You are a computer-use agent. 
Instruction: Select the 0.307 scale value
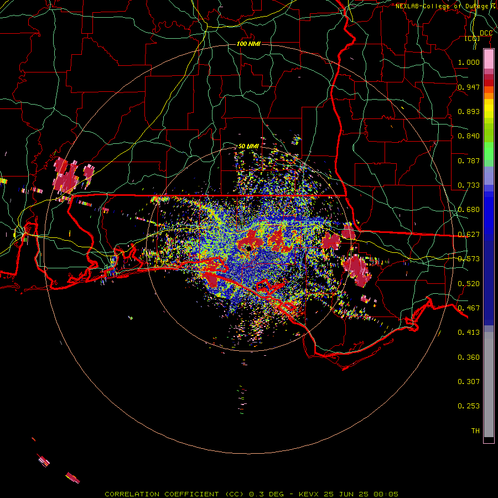tap(469, 382)
